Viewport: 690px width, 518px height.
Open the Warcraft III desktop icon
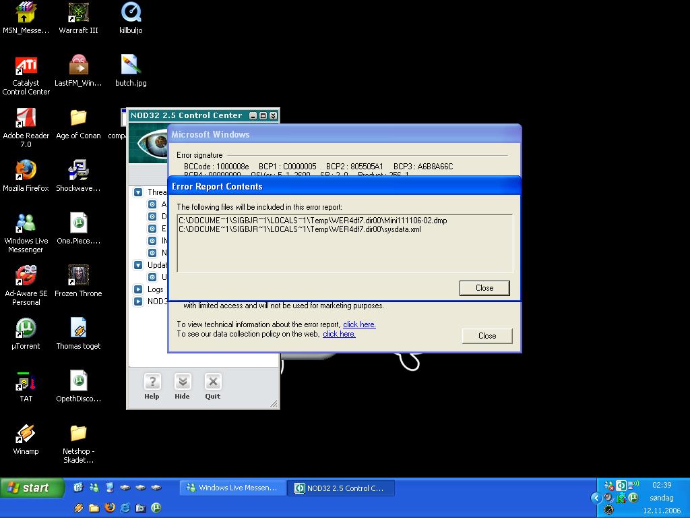(78, 13)
